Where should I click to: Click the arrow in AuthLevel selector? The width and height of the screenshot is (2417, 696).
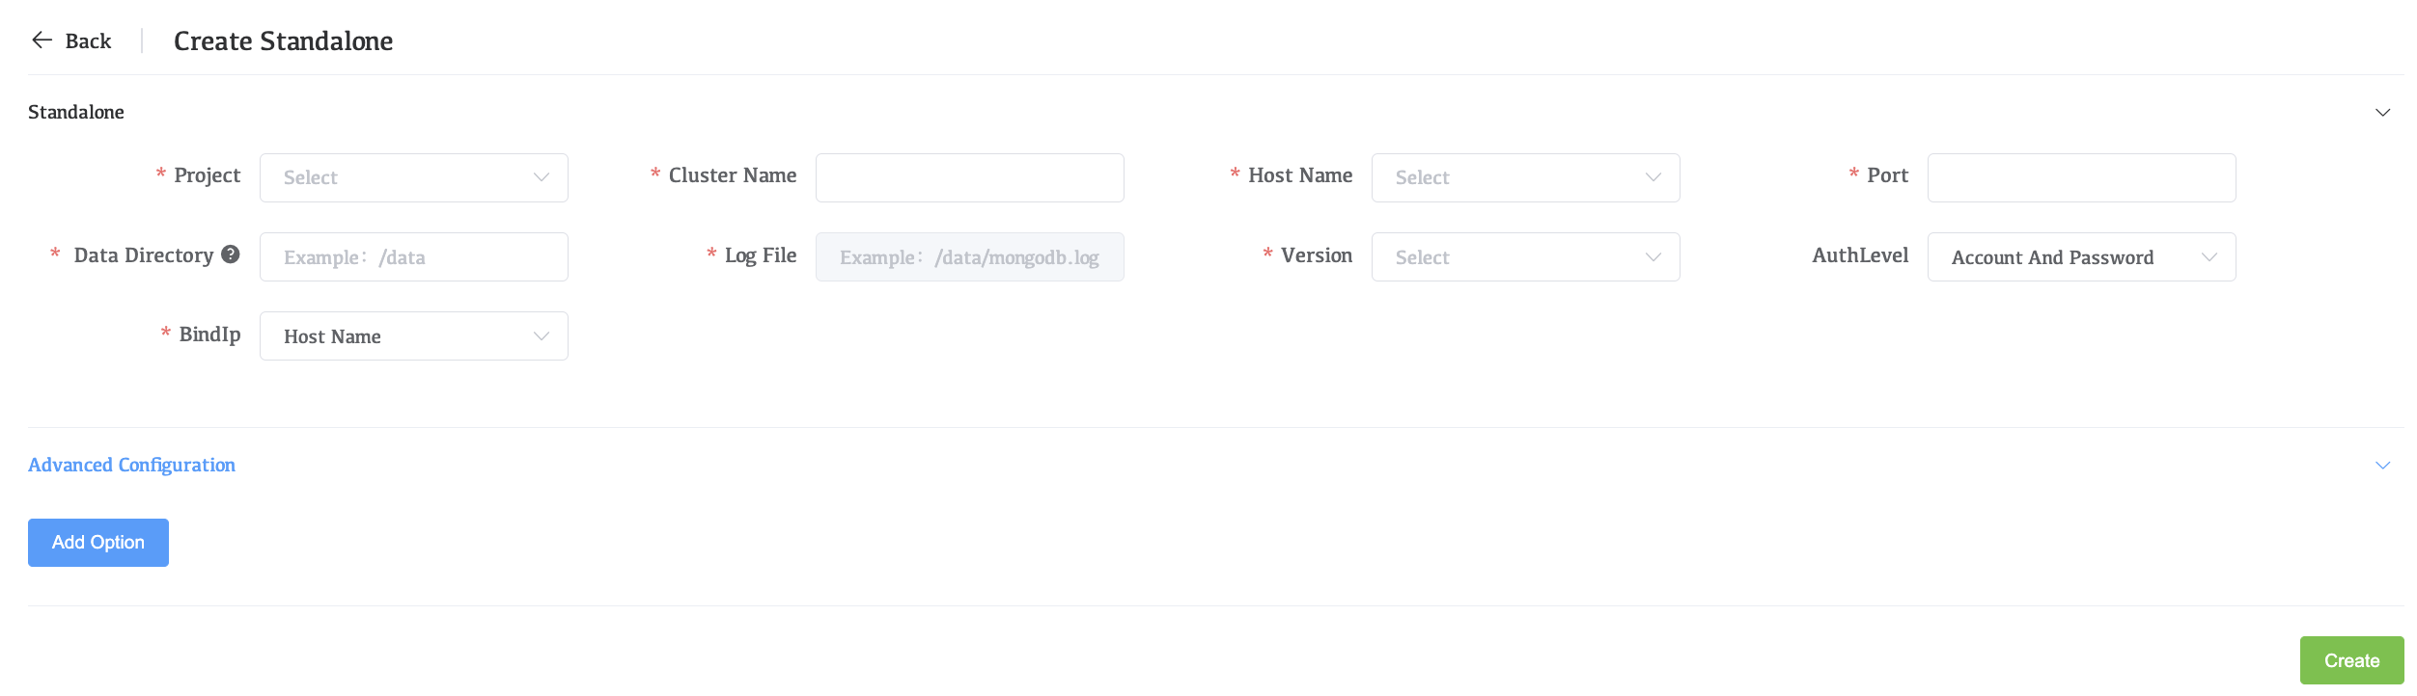click(2209, 257)
